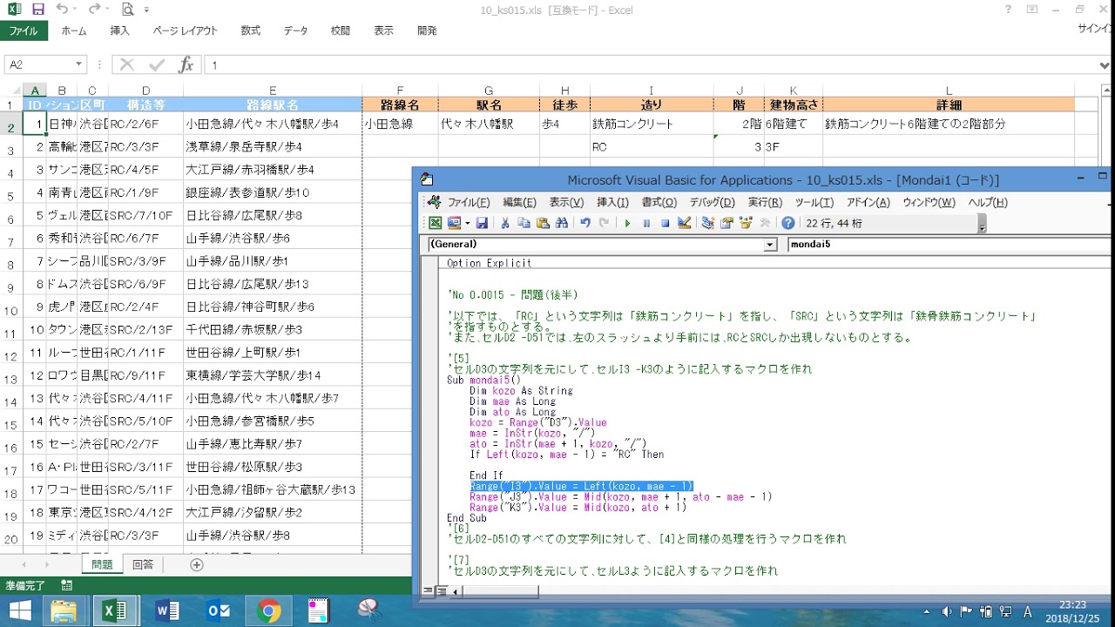
Task: Expand the (General) object dropdown
Action: pyautogui.click(x=769, y=245)
